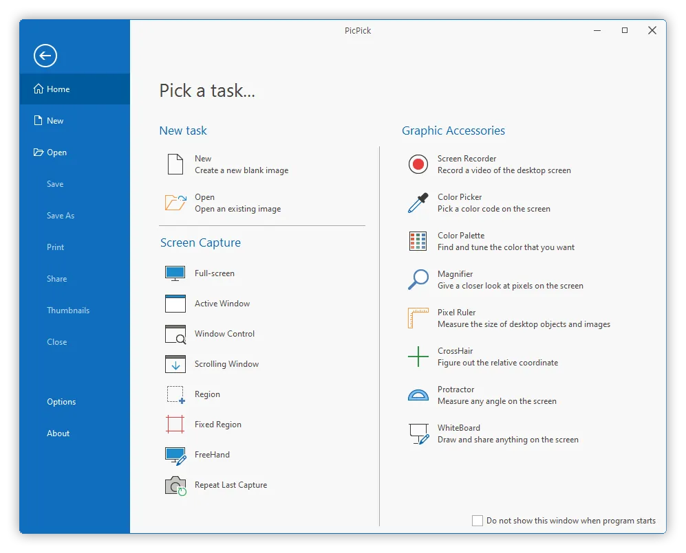
Task: Click the Home house icon in sidebar
Action: pyautogui.click(x=39, y=89)
